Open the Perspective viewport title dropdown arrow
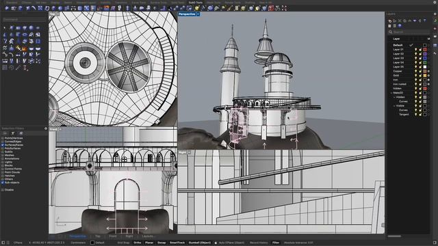 tap(198, 14)
